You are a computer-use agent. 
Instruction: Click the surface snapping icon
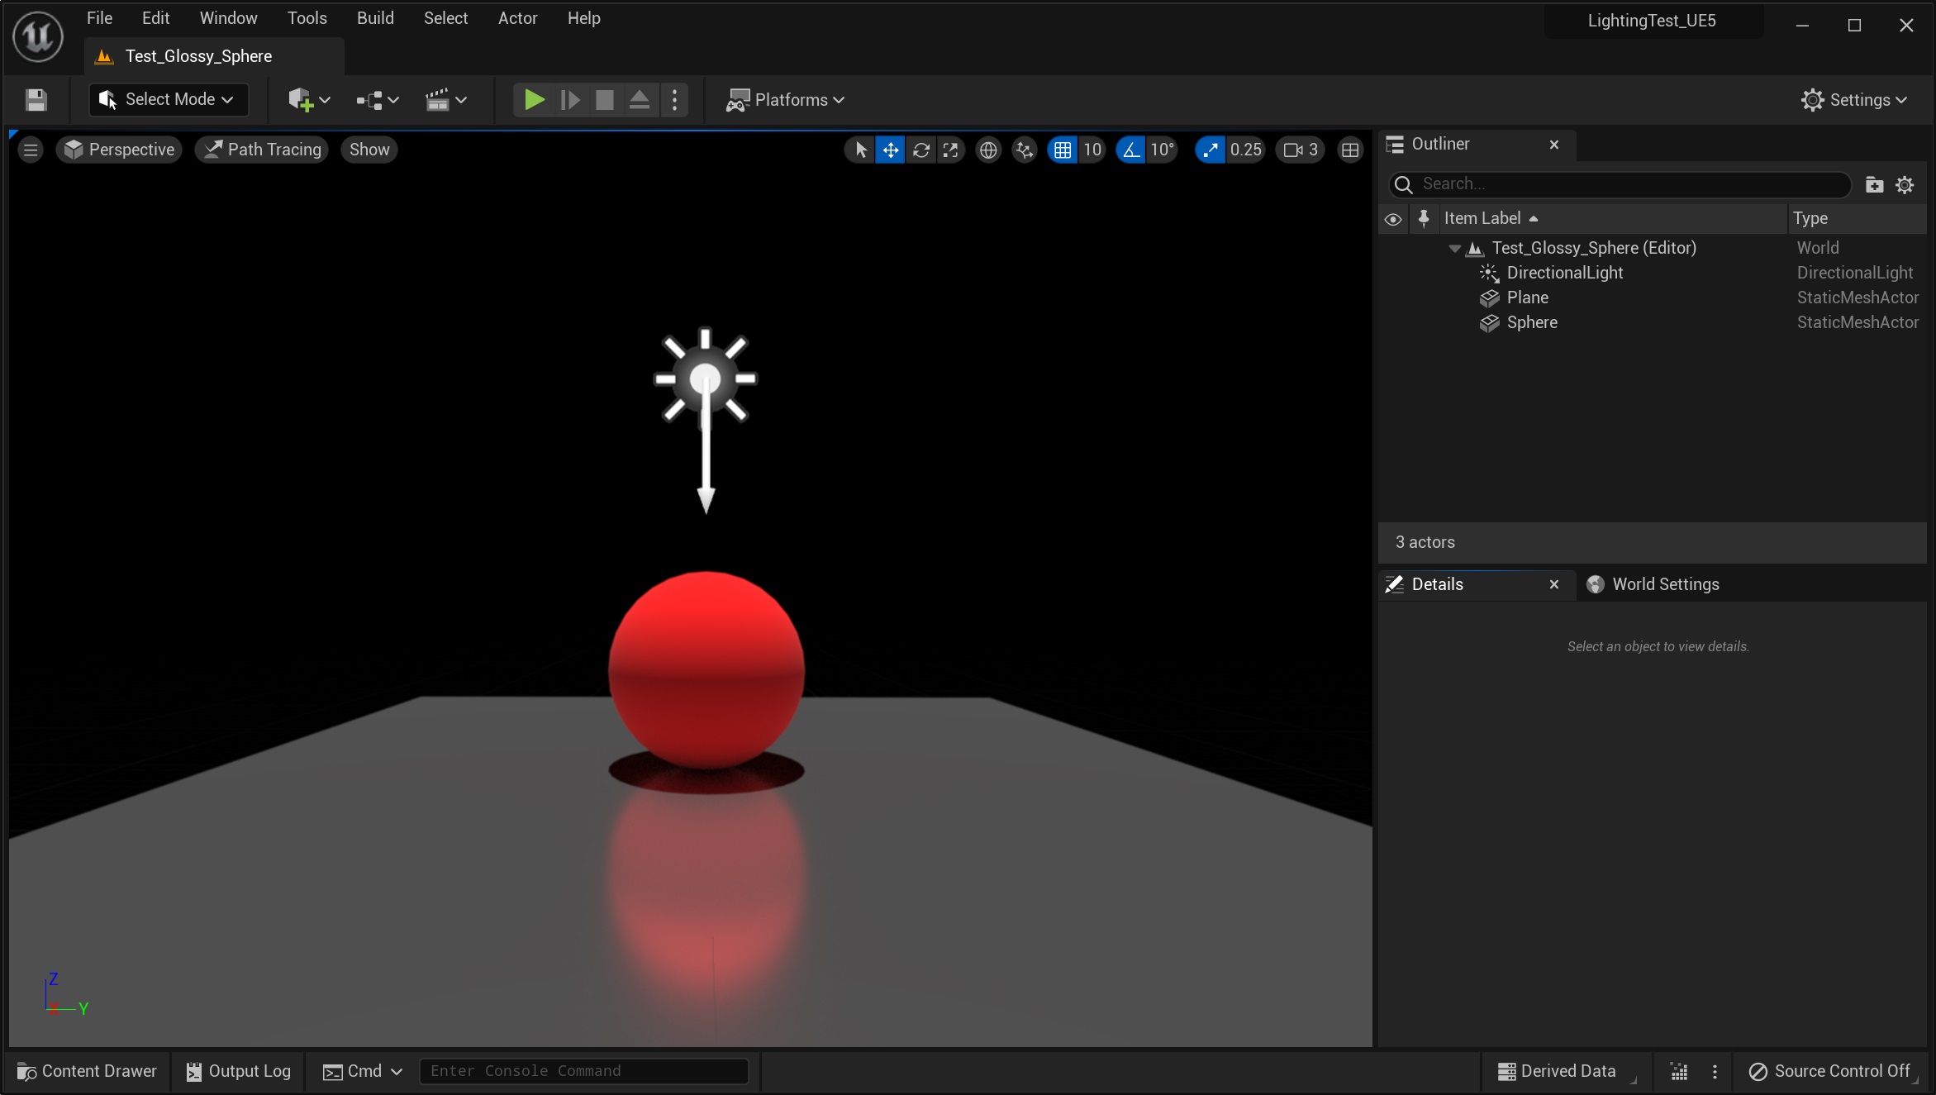click(1025, 150)
